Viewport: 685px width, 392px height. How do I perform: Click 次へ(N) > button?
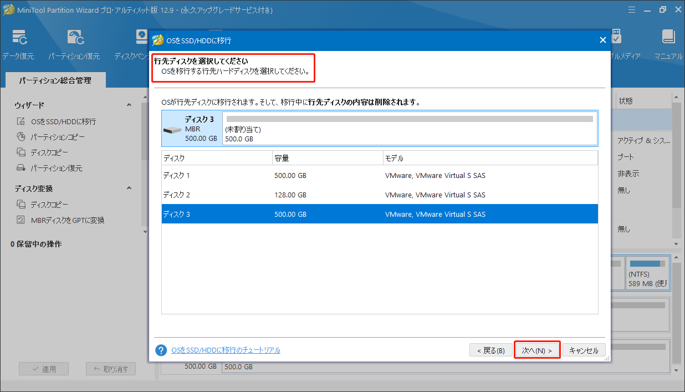[x=537, y=350]
